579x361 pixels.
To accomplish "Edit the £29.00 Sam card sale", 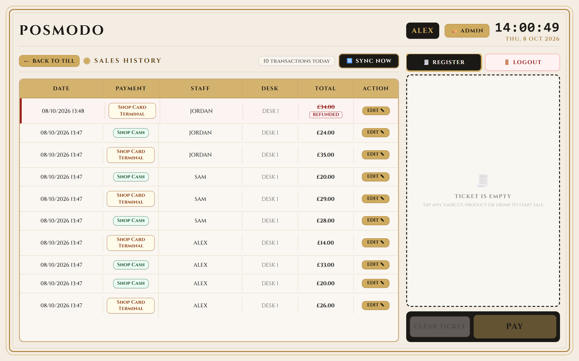I will tap(376, 199).
